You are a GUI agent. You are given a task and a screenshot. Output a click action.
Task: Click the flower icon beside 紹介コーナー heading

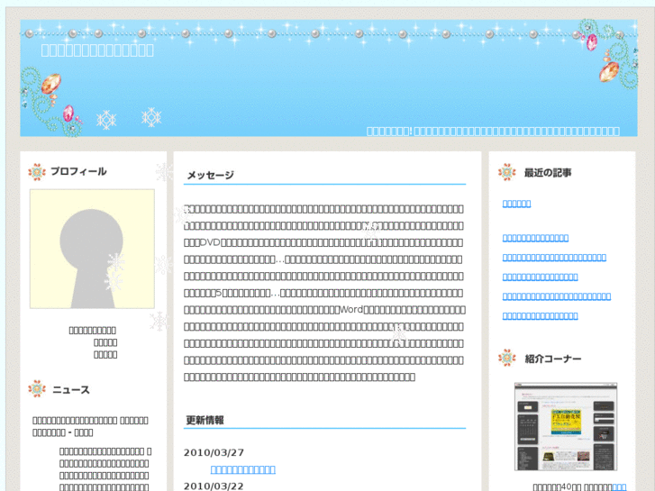coord(507,359)
